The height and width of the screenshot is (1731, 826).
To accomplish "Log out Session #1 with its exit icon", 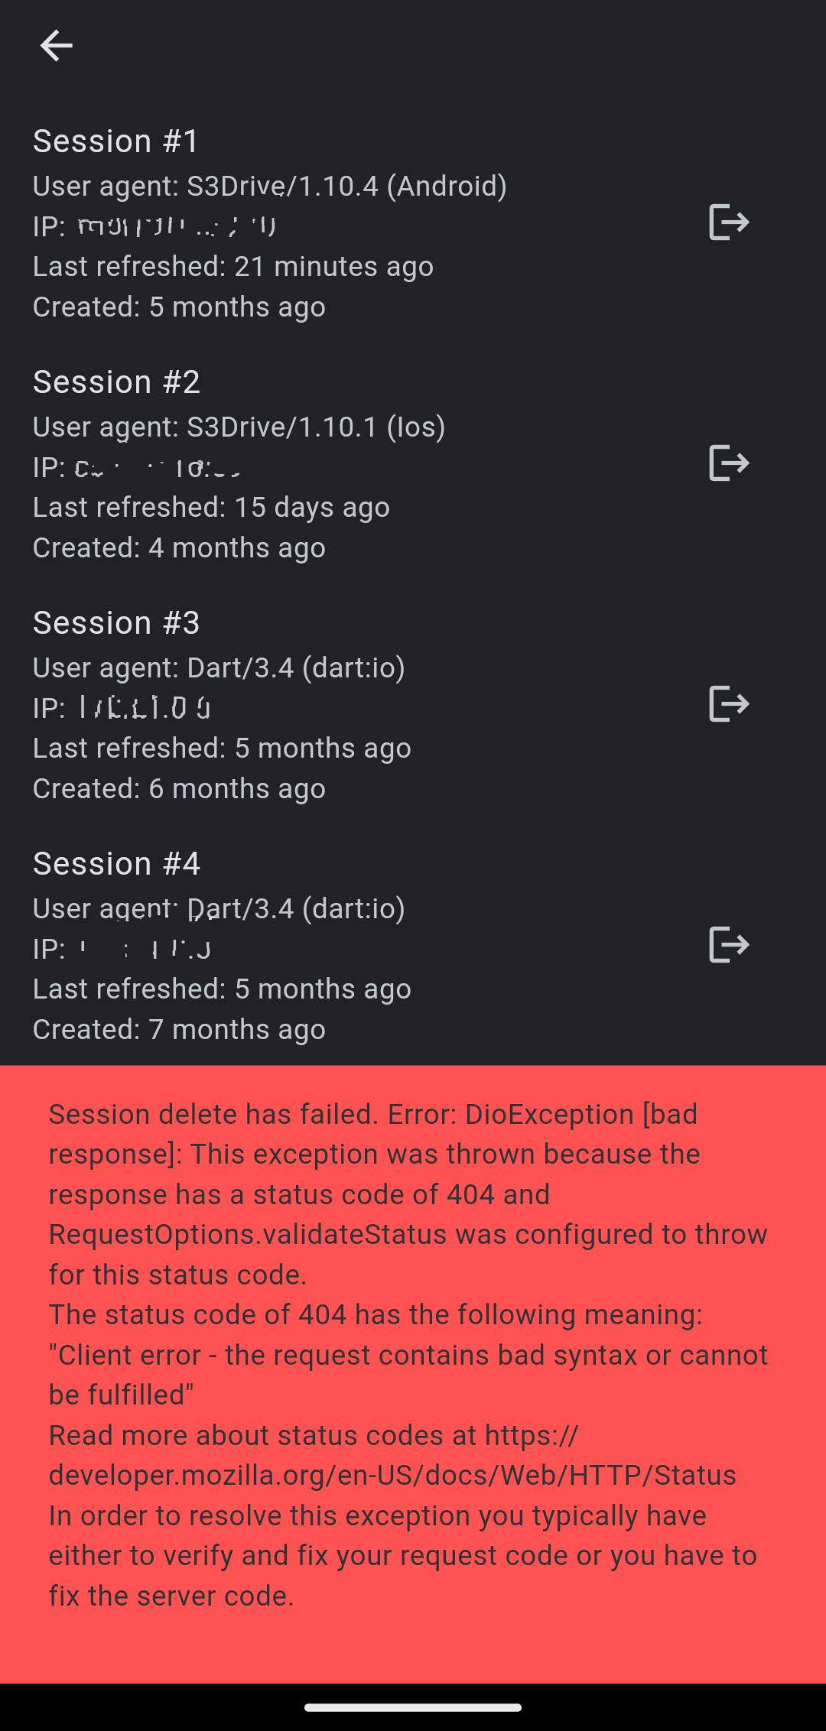I will 729,222.
